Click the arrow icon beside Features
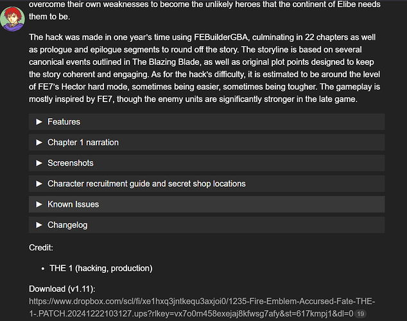 (x=39, y=122)
